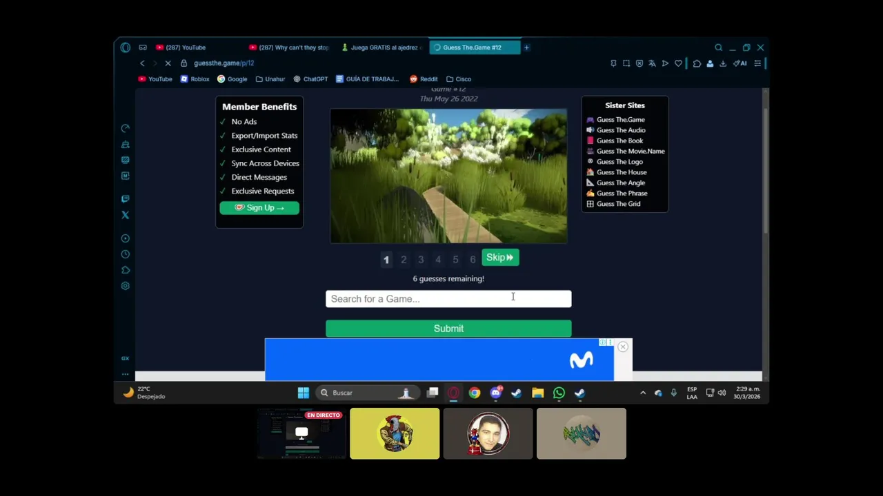Open the GUÍA DE TRABAJ... bookmark
883x496 pixels.
[367, 79]
